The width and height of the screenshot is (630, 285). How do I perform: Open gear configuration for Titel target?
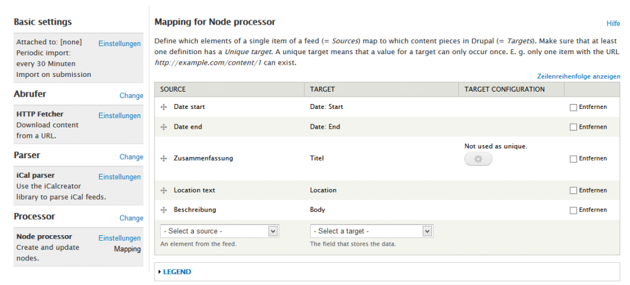click(x=478, y=159)
